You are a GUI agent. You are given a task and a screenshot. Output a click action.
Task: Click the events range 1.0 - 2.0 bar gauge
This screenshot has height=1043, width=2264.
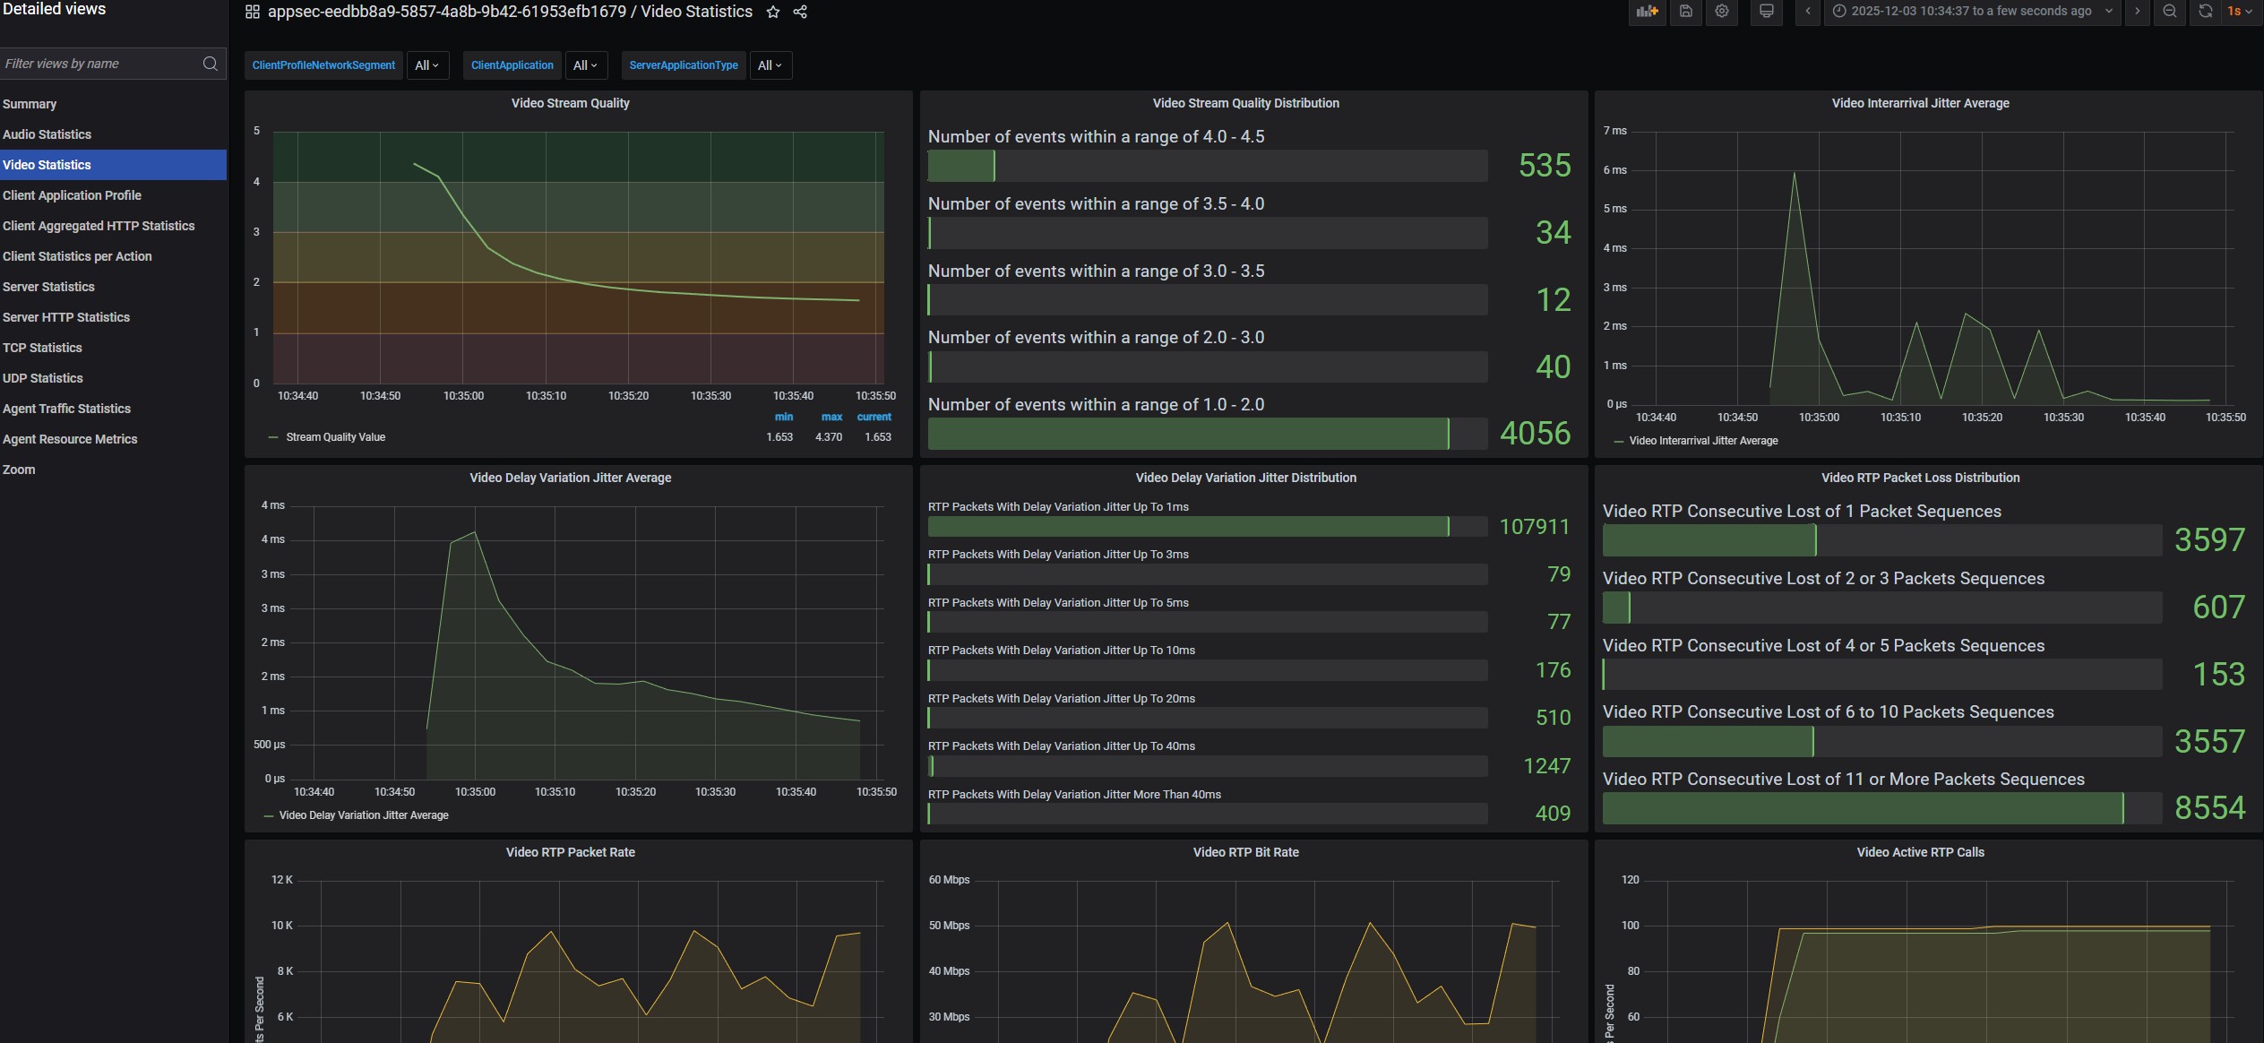(1207, 434)
